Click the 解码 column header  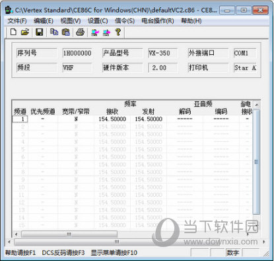coord(185,111)
